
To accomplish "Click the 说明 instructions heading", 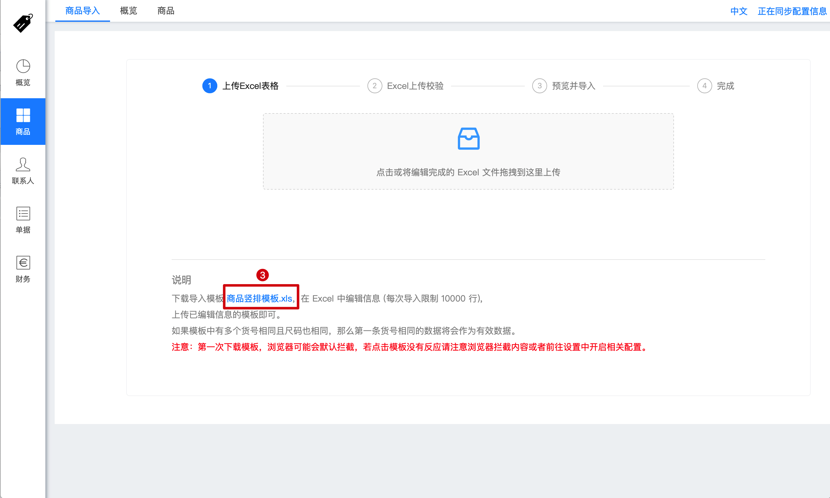I will click(x=181, y=279).
